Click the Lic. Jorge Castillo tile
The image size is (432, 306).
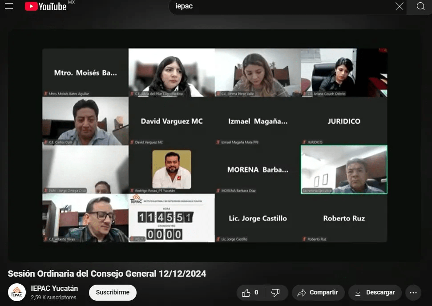(258, 218)
